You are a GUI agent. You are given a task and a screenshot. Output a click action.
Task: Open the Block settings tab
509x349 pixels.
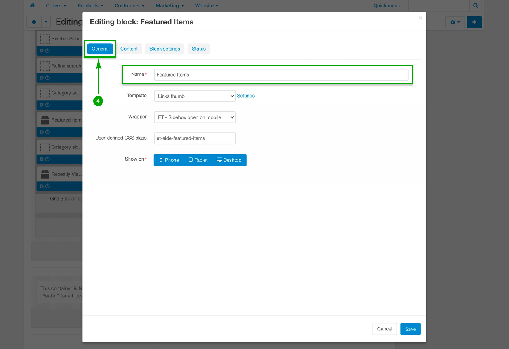pos(165,49)
